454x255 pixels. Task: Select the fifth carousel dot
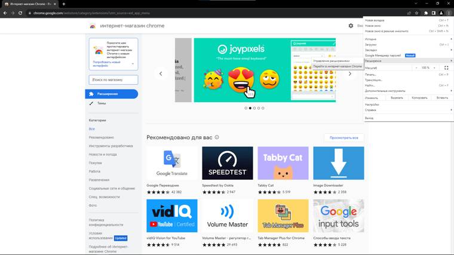coord(263,108)
